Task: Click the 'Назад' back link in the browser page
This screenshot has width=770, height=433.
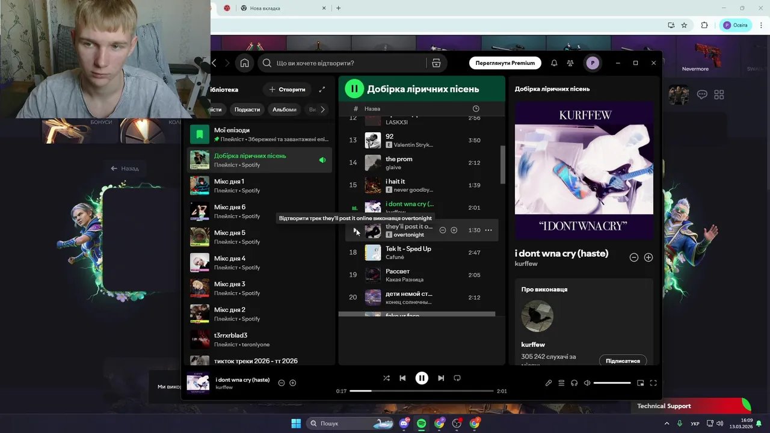Action: 125,168
